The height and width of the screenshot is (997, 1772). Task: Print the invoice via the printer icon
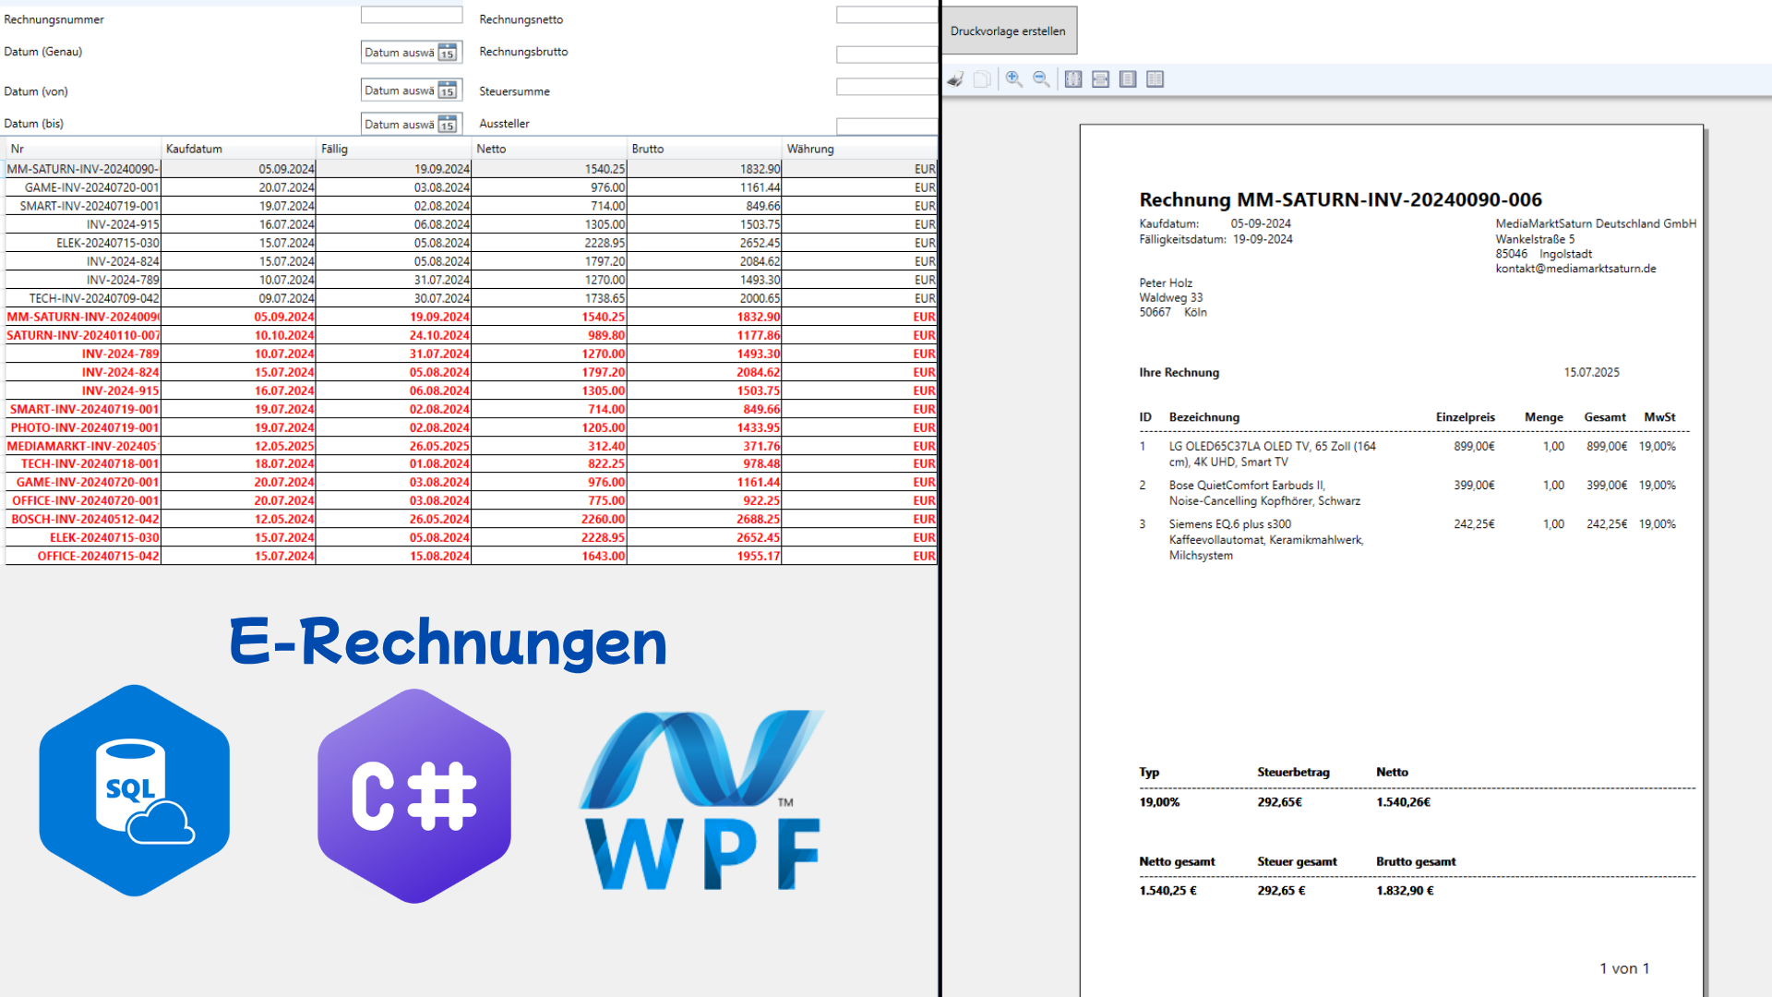tap(955, 79)
